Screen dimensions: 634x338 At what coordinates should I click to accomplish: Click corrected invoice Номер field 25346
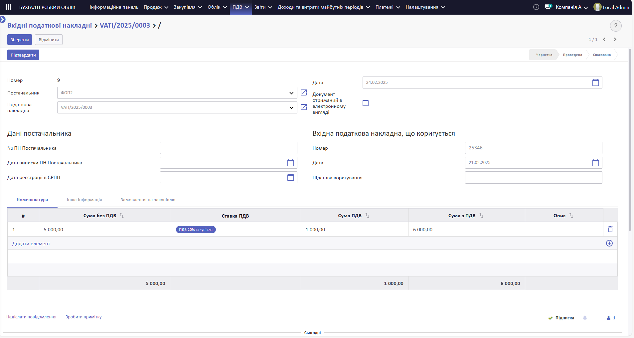tap(534, 148)
